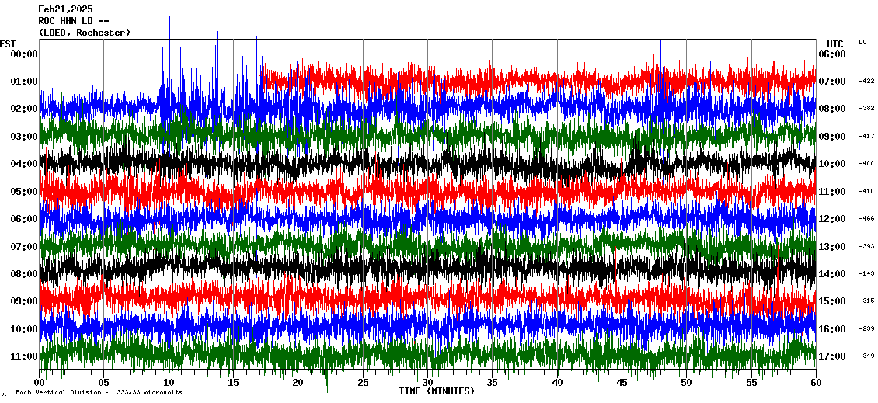Viewport: 878px width, 403px height.
Task: Click the DC column header
Action: 862,42
